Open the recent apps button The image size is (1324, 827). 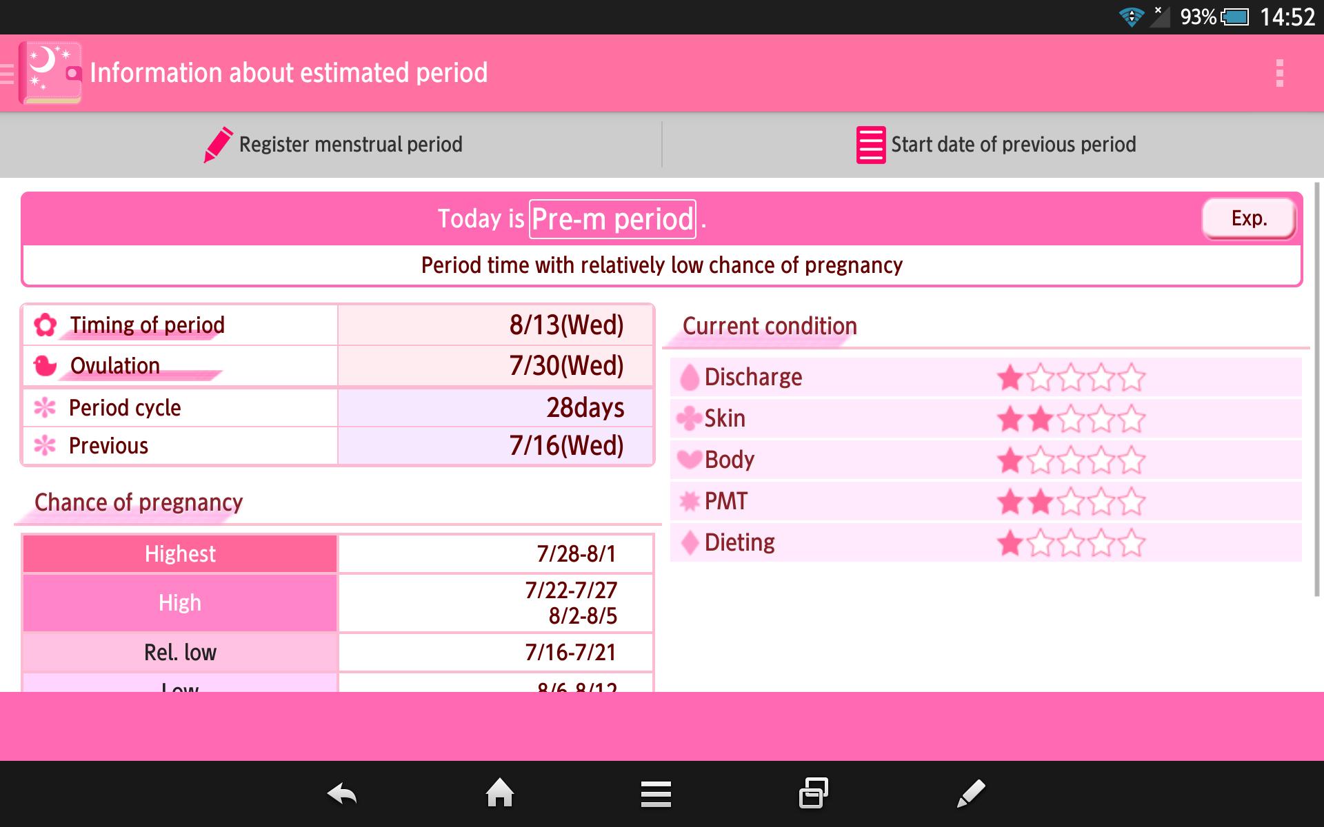tap(814, 793)
